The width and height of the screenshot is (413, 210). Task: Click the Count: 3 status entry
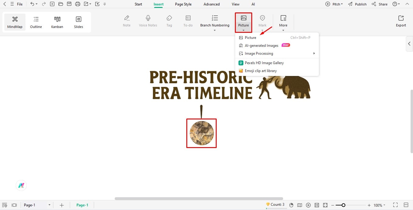(x=275, y=205)
